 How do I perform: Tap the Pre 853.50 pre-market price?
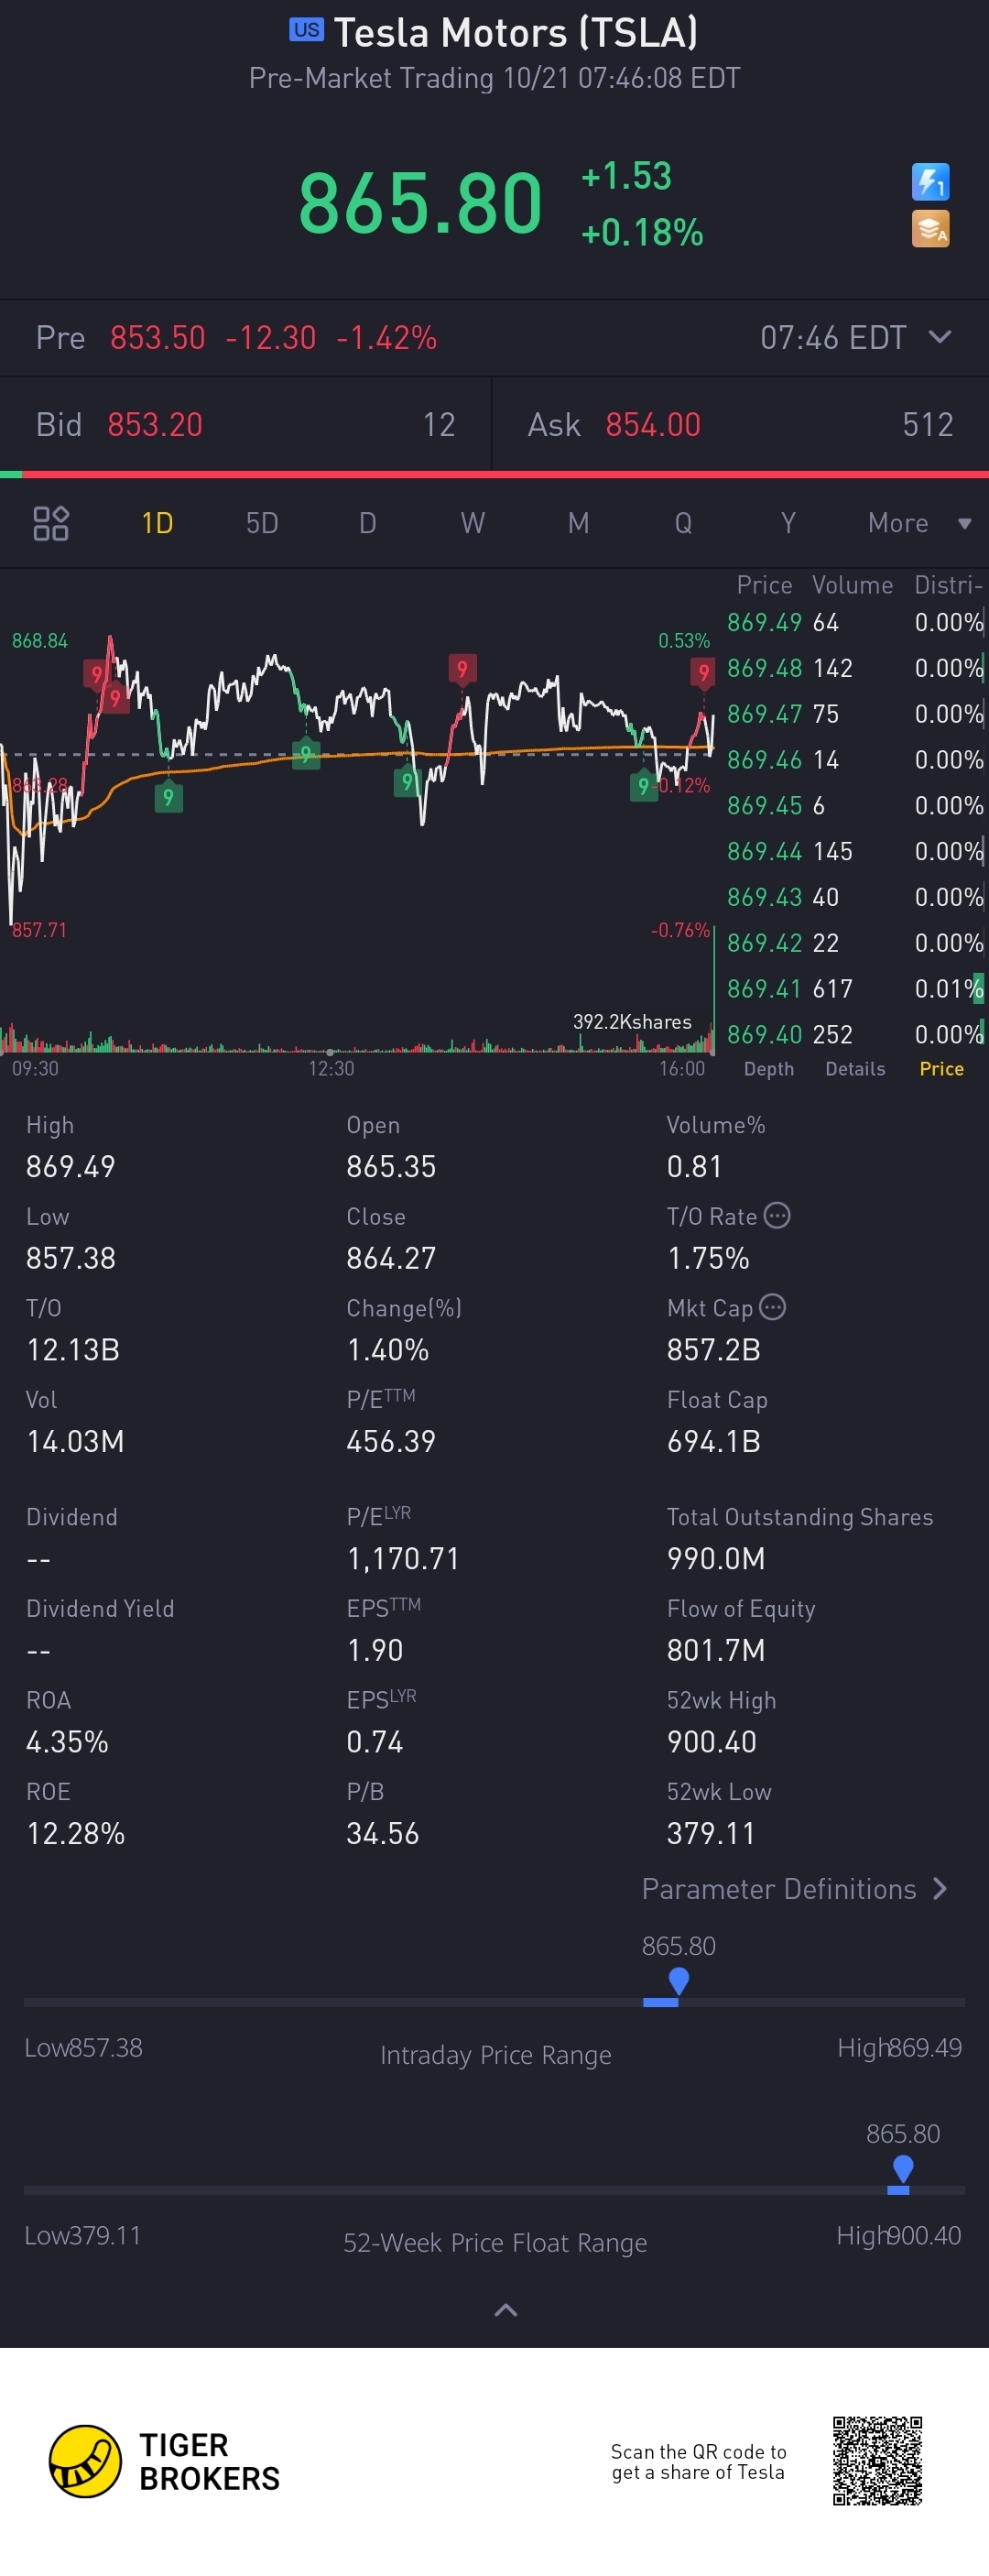point(157,338)
